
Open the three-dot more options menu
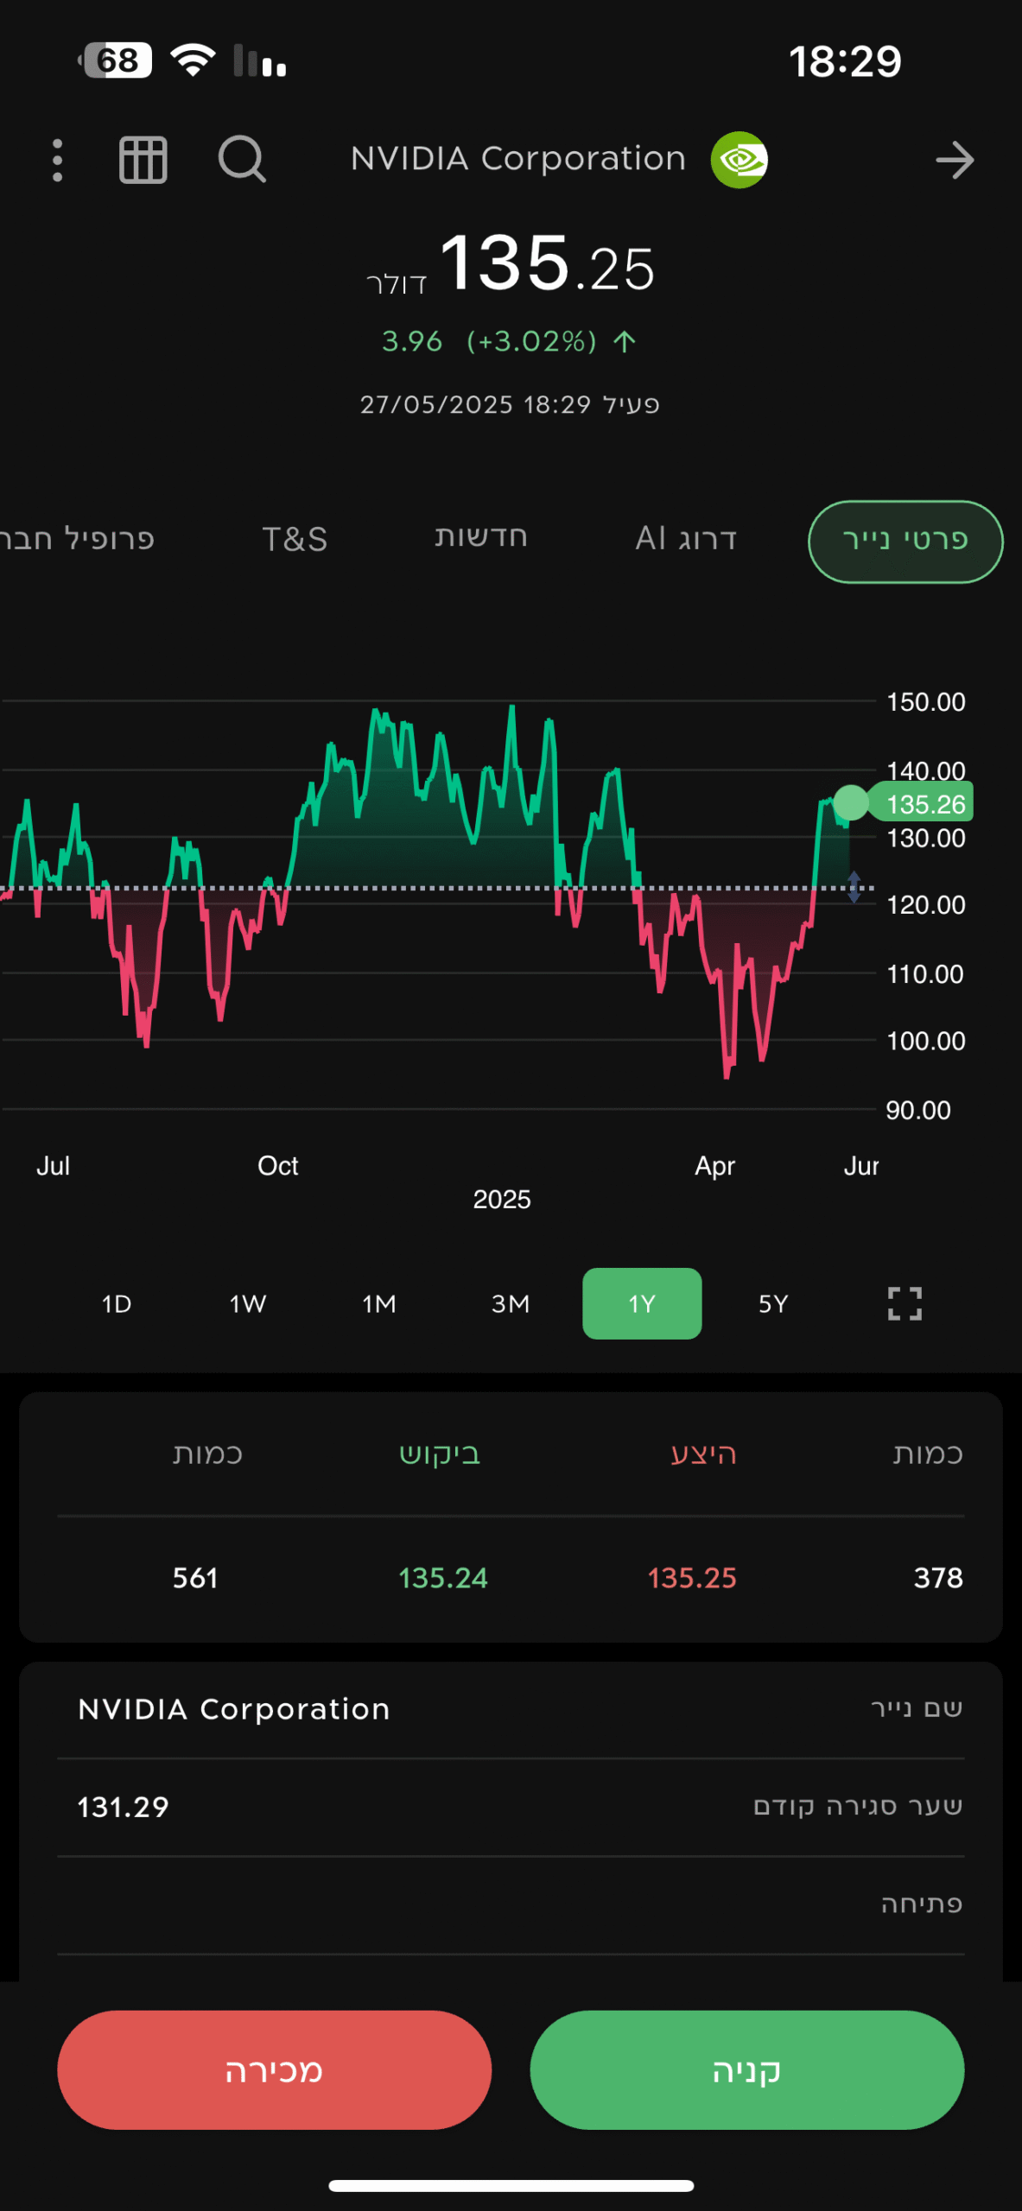[x=57, y=161]
